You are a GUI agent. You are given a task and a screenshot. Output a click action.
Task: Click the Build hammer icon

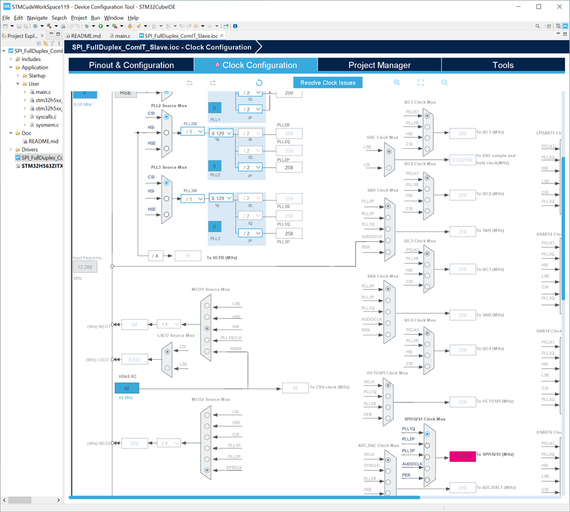tap(49, 26)
